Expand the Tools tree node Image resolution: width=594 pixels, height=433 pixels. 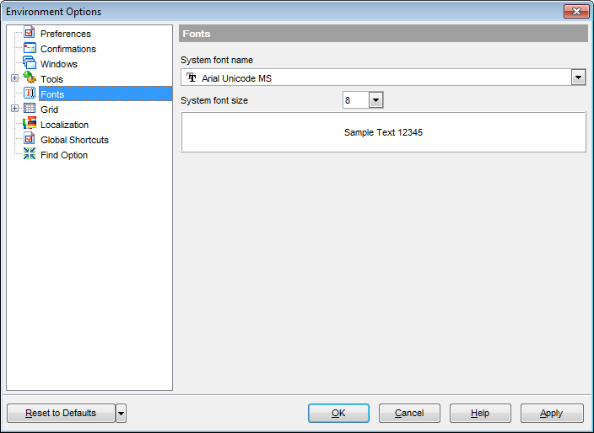pos(14,79)
